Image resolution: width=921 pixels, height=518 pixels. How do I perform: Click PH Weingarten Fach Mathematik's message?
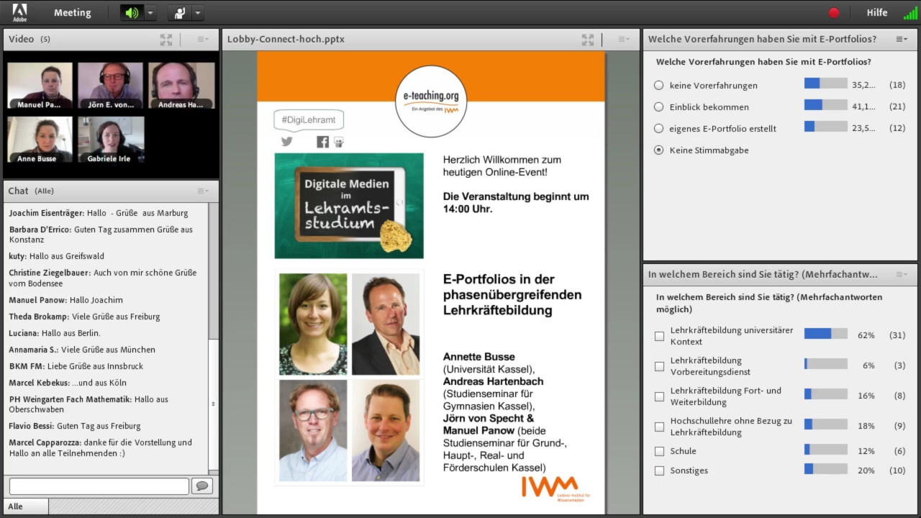pyautogui.click(x=89, y=404)
